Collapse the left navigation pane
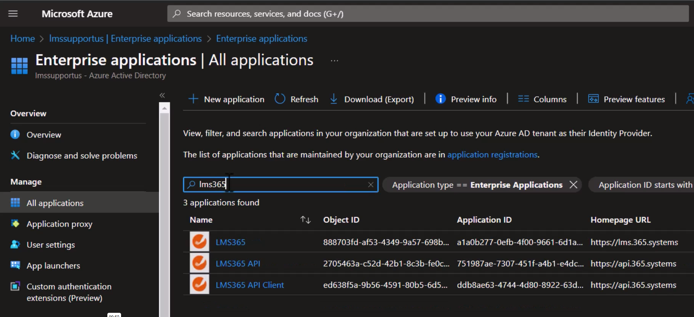The image size is (694, 317). [x=162, y=95]
